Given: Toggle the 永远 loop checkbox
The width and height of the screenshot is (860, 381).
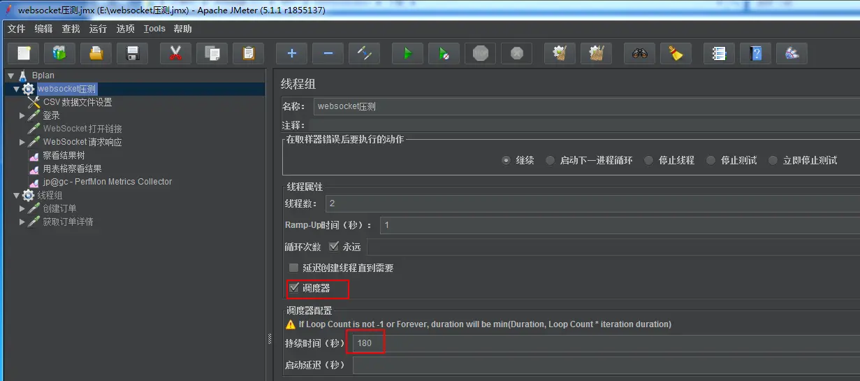Looking at the screenshot, I should (x=333, y=247).
